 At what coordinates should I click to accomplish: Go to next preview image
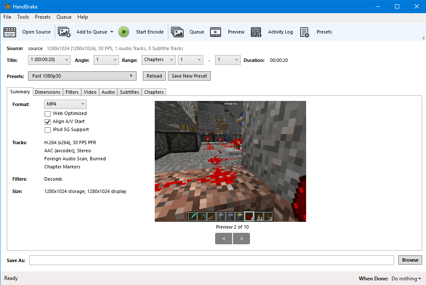point(241,239)
